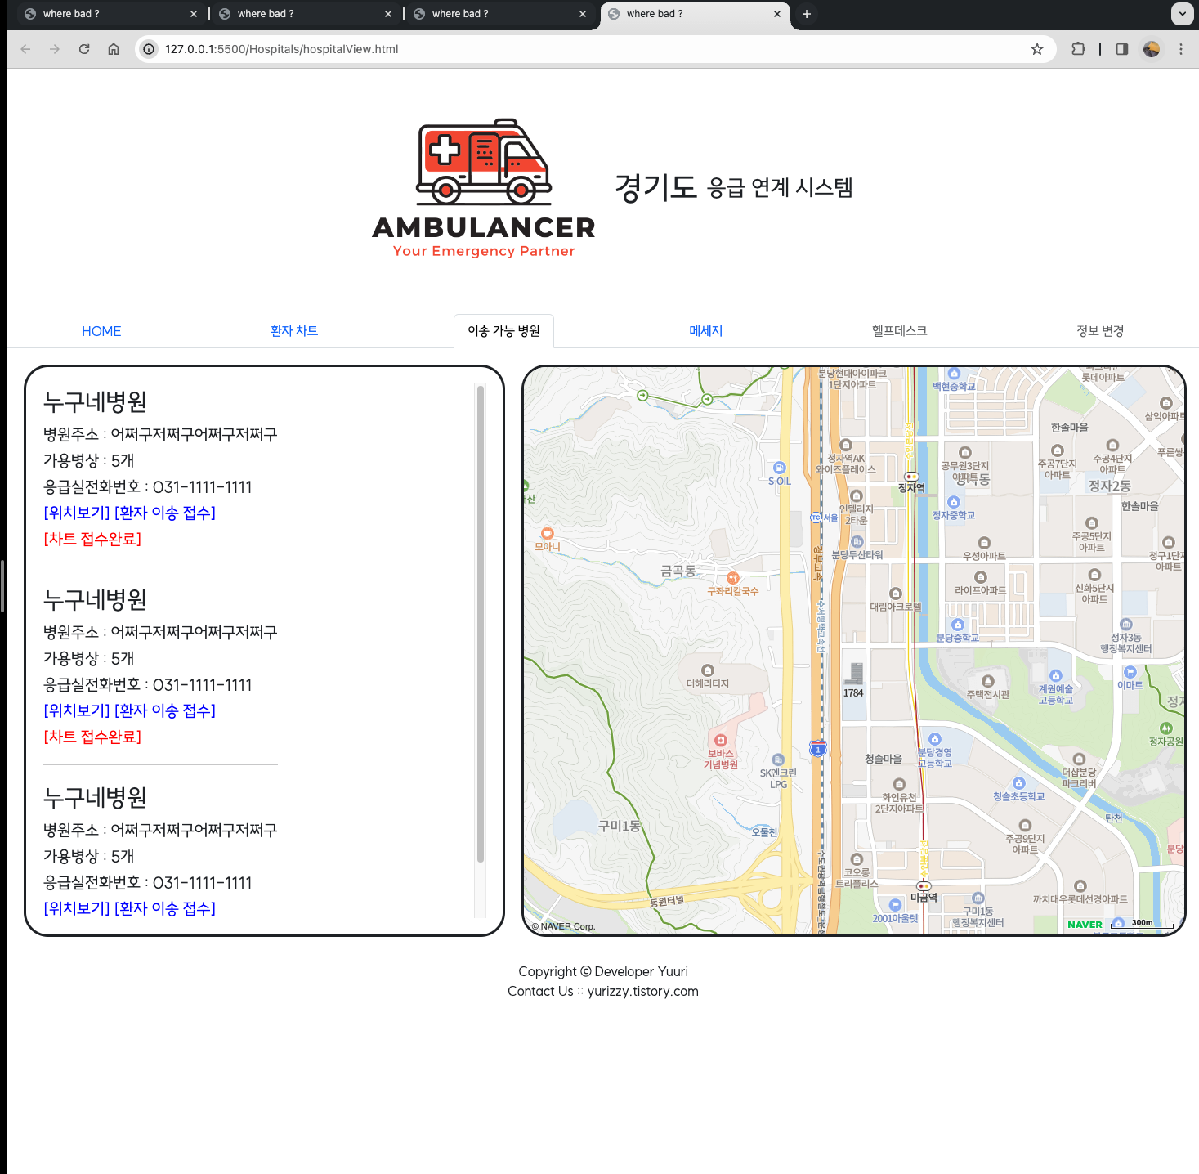This screenshot has width=1199, height=1174.
Task: View site information icon in address bar
Action: point(149,49)
